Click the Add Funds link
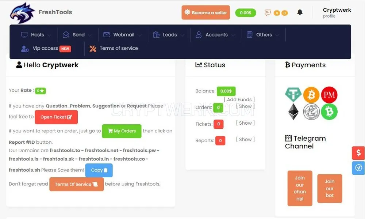Viewport: 365px width, 219px height. [x=239, y=99]
